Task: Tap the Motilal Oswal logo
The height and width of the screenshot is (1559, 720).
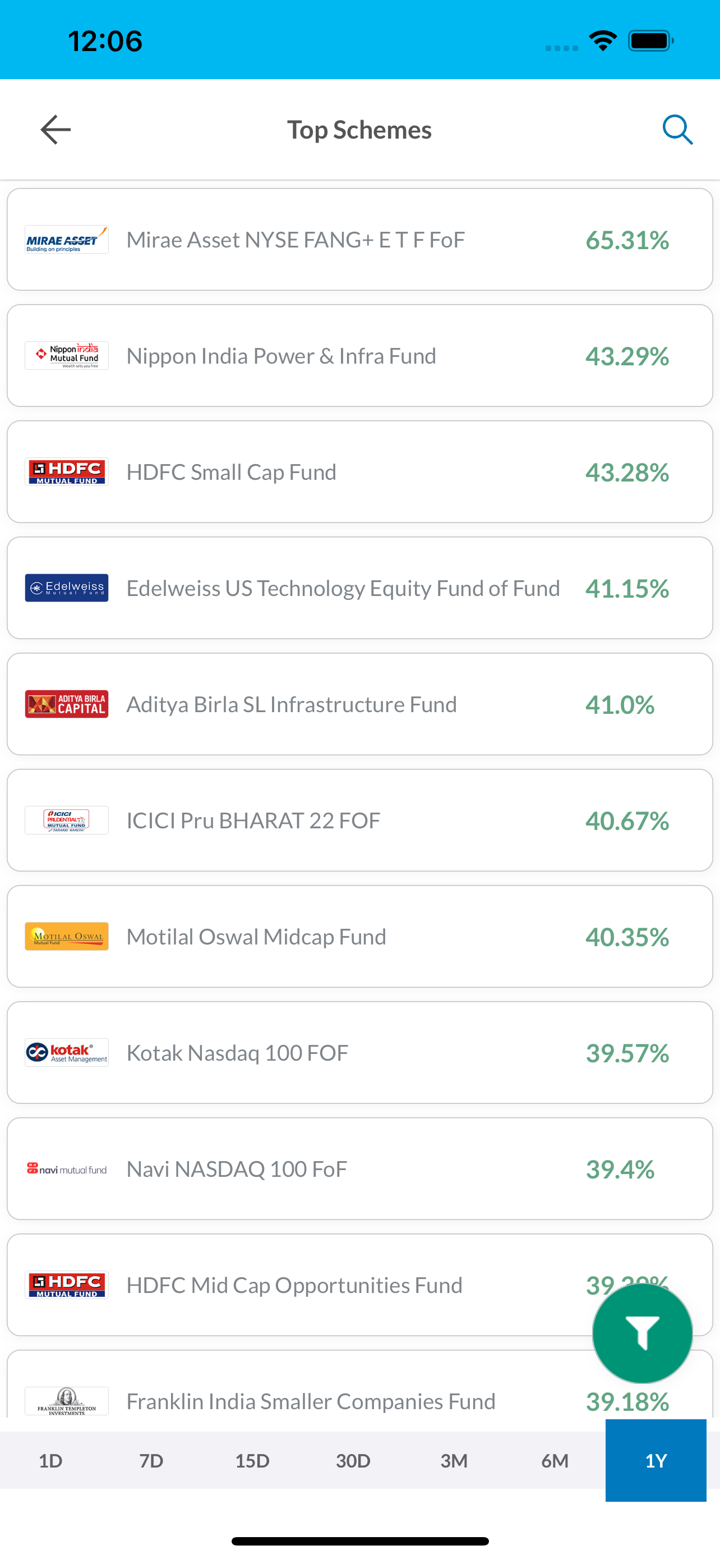Action: pos(67,937)
